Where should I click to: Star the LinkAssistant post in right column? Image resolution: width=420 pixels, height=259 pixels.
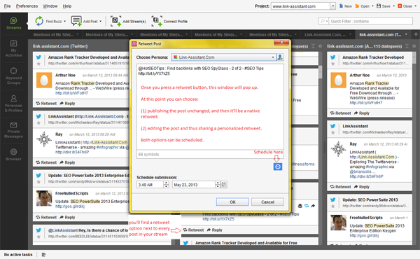coord(333,132)
